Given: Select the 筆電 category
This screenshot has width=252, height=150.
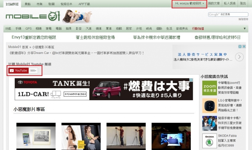Looking at the screenshot, I should coord(49,29).
